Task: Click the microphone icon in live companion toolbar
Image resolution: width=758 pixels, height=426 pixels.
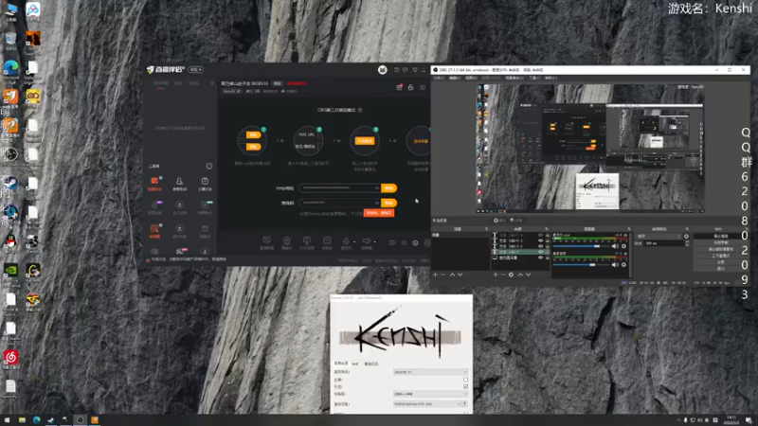Action: (x=346, y=241)
